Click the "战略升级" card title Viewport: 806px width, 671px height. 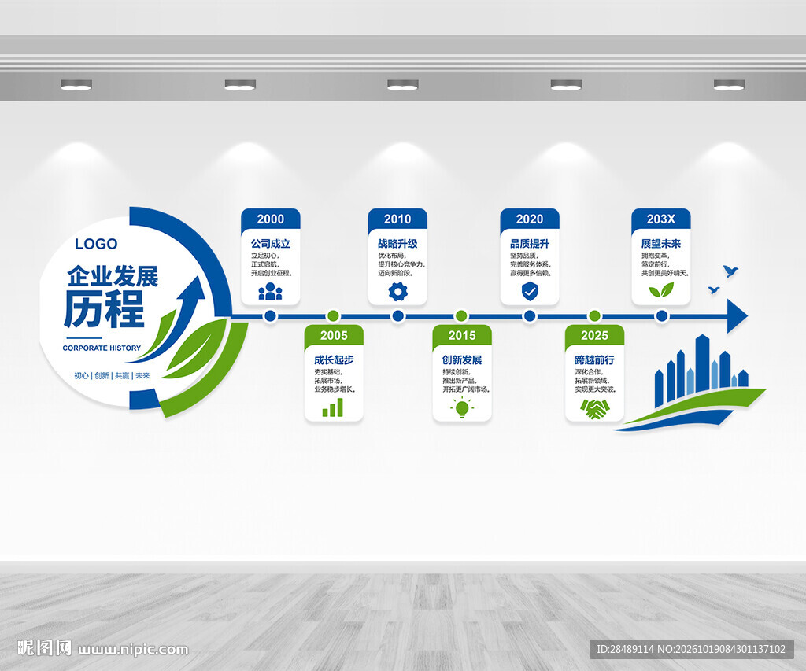(x=397, y=244)
